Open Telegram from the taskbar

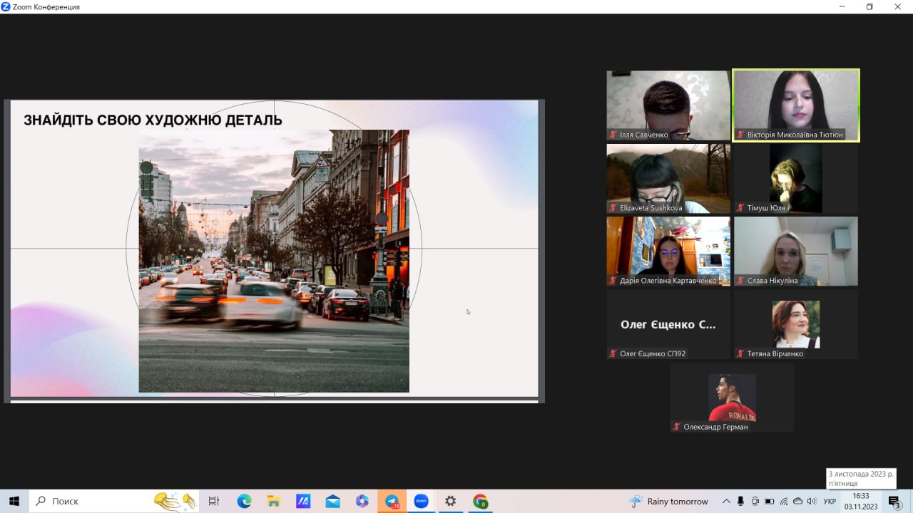(392, 501)
